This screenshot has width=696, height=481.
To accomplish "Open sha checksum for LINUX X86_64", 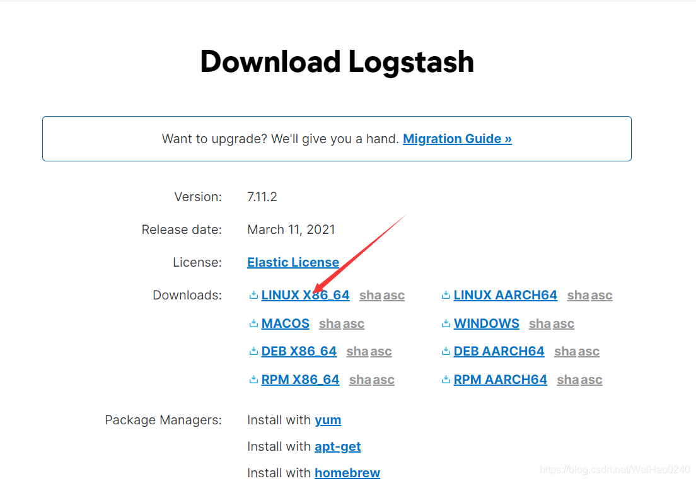I will (x=370, y=295).
